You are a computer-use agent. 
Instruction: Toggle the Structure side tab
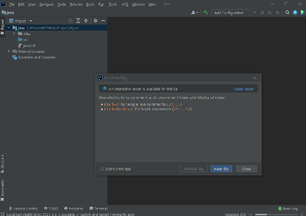coord(2,164)
